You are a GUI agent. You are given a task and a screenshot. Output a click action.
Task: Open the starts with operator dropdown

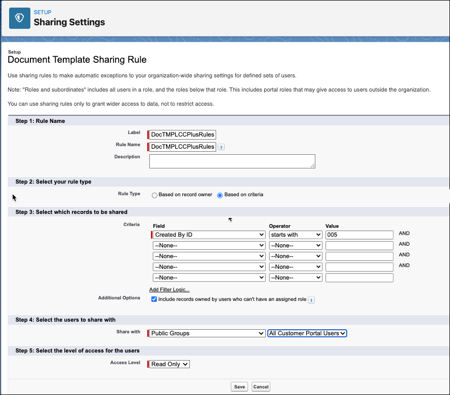(295, 235)
